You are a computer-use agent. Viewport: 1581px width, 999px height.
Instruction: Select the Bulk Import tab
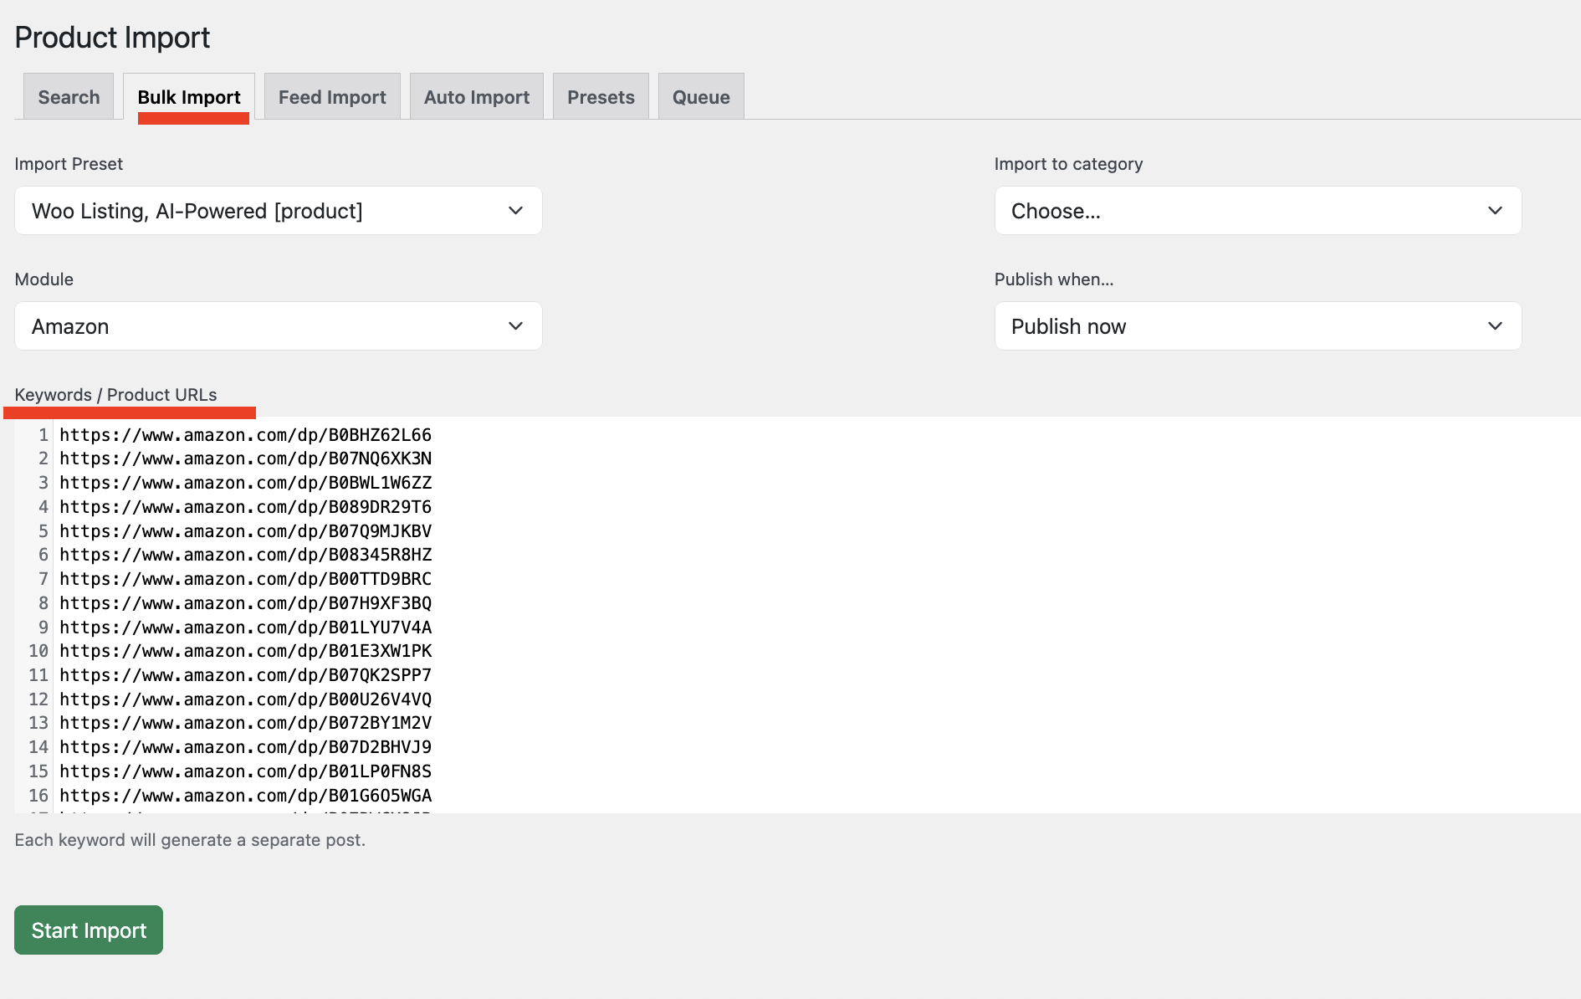[189, 97]
